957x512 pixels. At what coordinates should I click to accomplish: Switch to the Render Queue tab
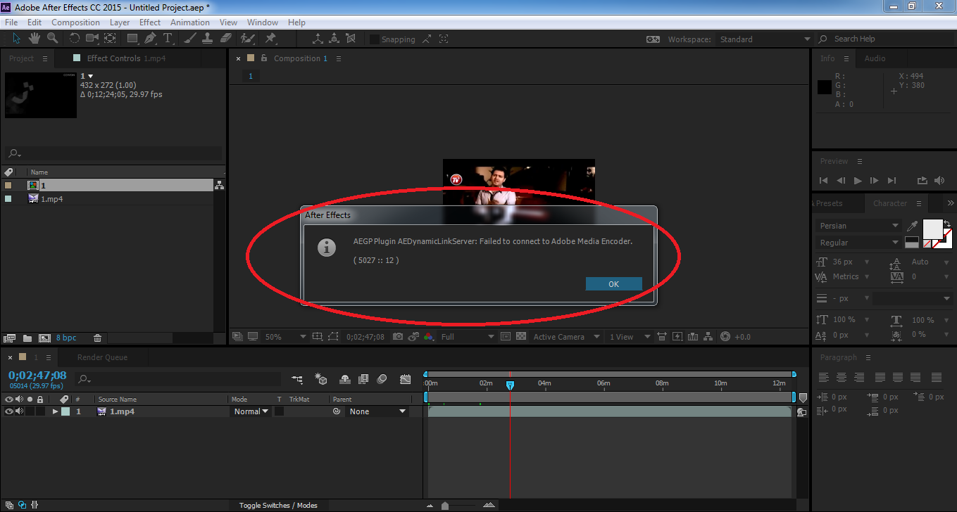tap(102, 357)
